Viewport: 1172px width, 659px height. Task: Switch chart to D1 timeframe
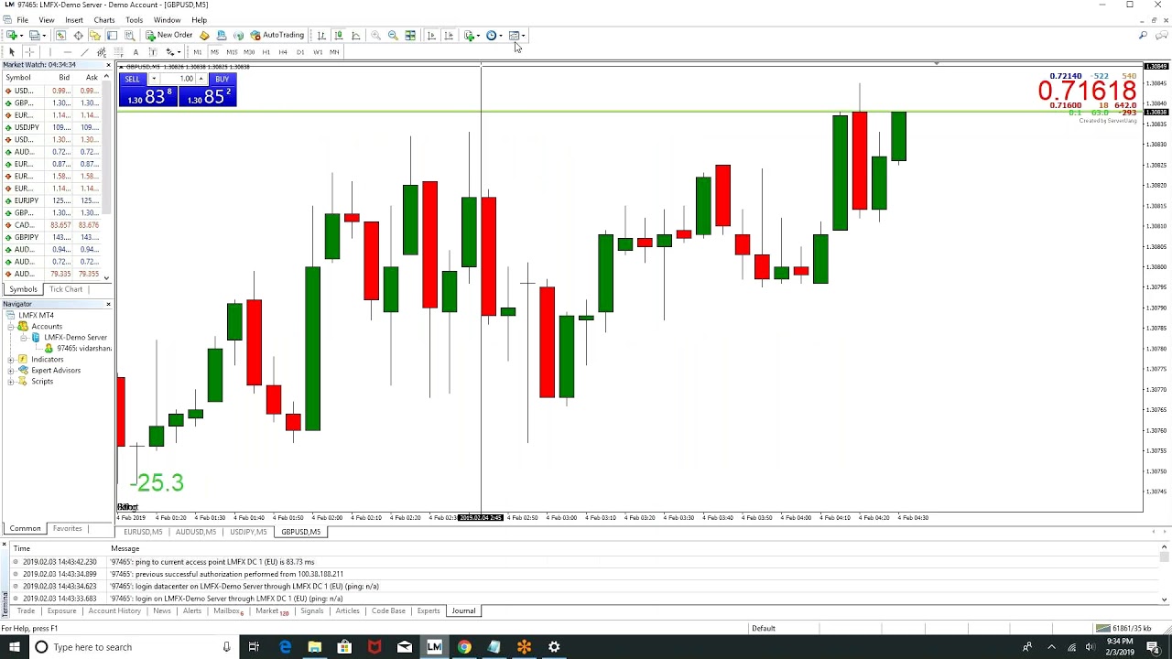[300, 51]
